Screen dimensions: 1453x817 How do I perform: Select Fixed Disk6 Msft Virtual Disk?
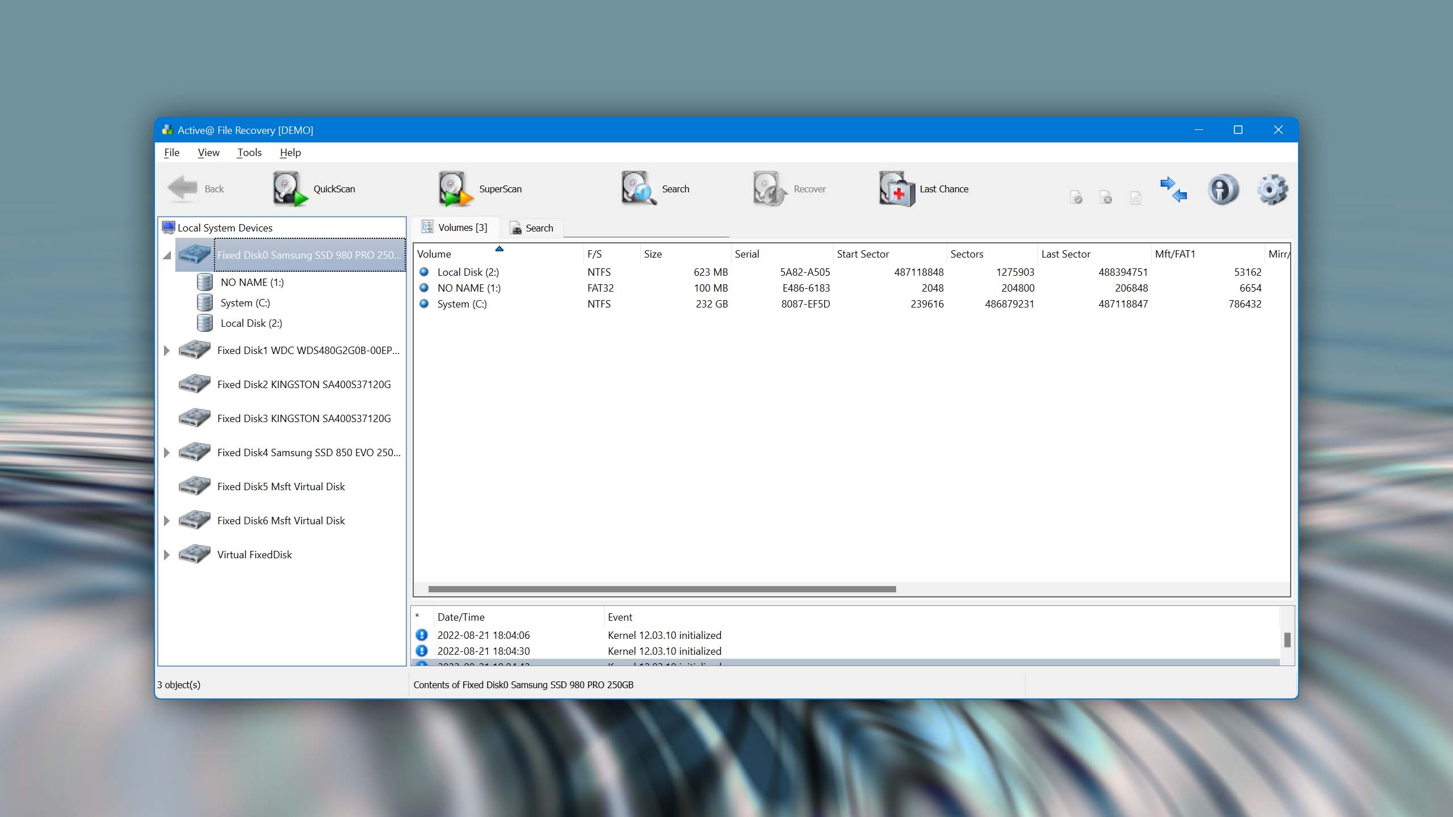pyautogui.click(x=281, y=520)
